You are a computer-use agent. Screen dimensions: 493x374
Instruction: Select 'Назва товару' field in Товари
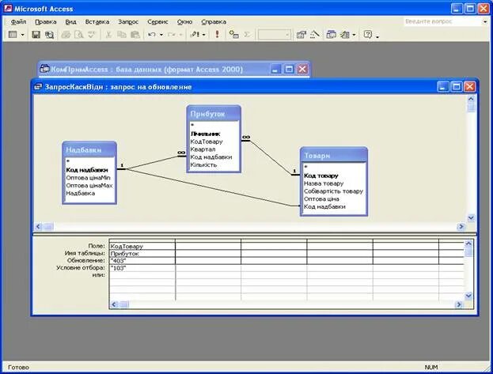(x=324, y=183)
